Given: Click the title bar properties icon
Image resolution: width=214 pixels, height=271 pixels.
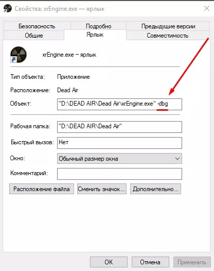Looking at the screenshot, I should pos(8,8).
